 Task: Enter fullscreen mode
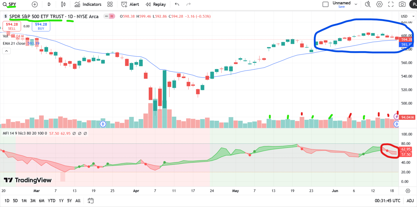pyautogui.click(x=391, y=4)
